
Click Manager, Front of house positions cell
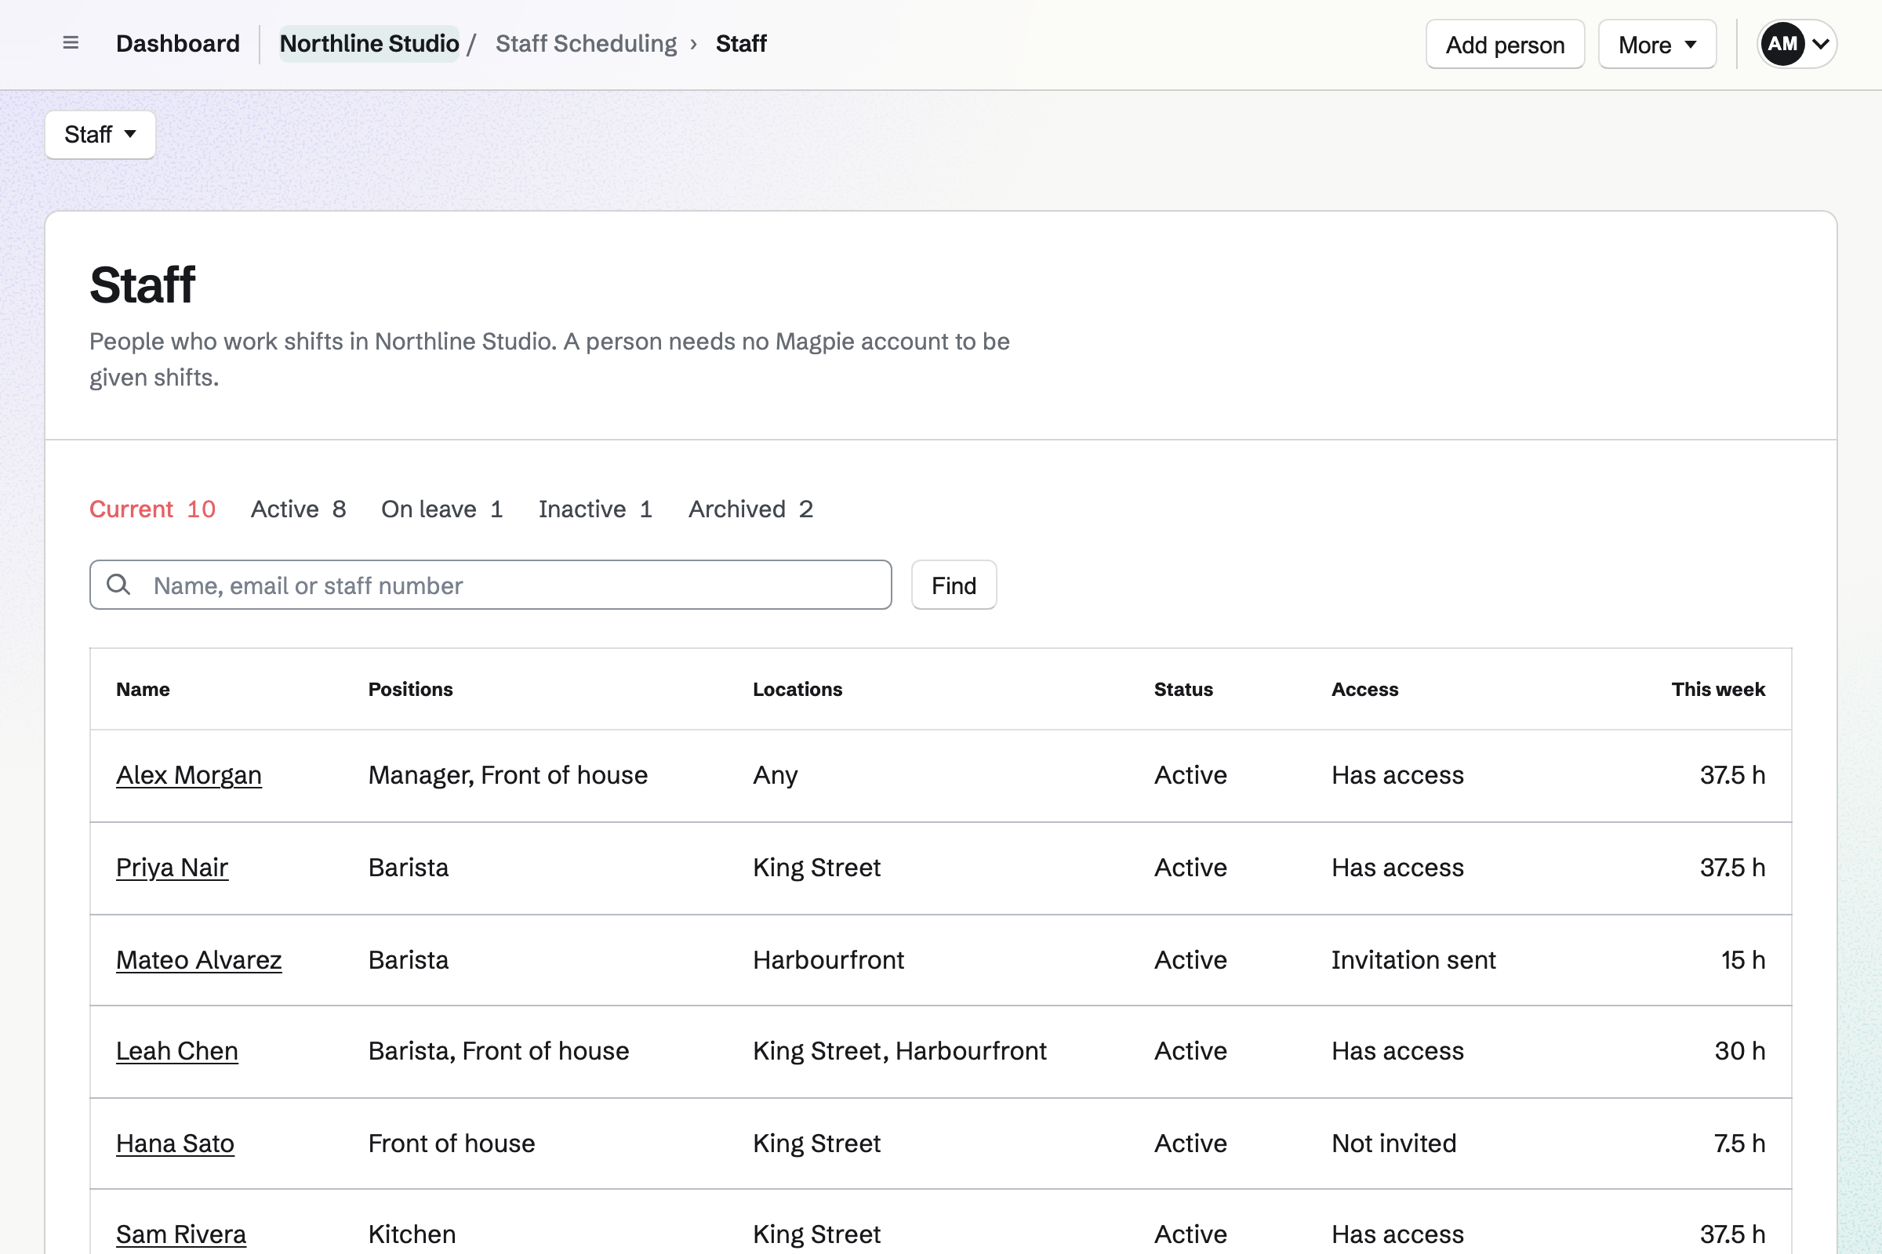point(507,775)
